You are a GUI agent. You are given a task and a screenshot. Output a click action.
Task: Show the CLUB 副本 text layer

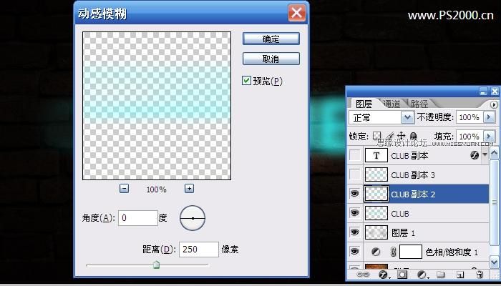coord(355,155)
